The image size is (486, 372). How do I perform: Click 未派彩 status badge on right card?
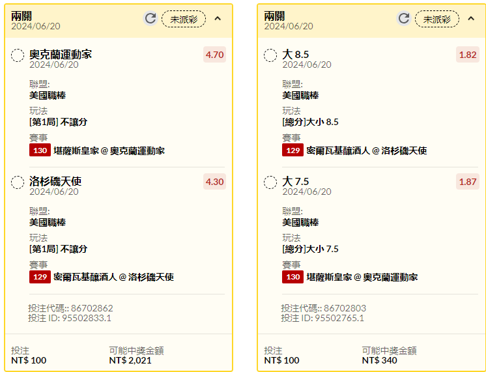coord(437,19)
